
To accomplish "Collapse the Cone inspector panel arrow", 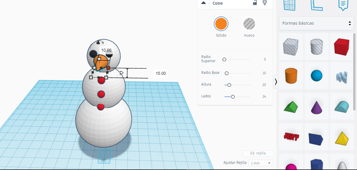I will 204,3.
